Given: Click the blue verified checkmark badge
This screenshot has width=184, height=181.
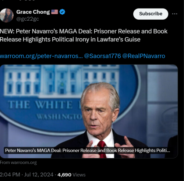Looking at the screenshot, I should pos(62,12).
